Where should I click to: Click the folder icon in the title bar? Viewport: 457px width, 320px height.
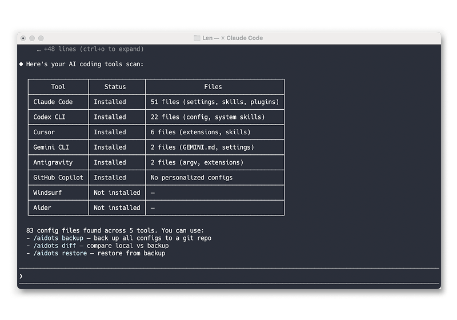coord(197,38)
